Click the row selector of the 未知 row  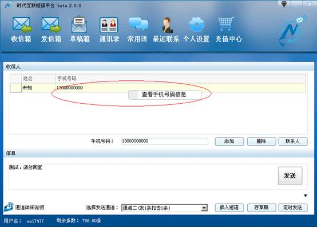click(16, 88)
